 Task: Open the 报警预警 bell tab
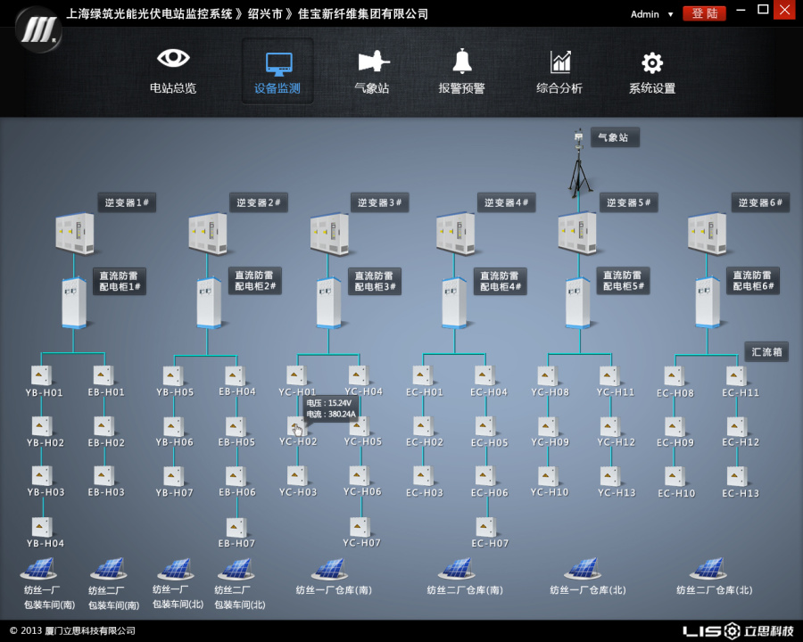pyautogui.click(x=461, y=71)
